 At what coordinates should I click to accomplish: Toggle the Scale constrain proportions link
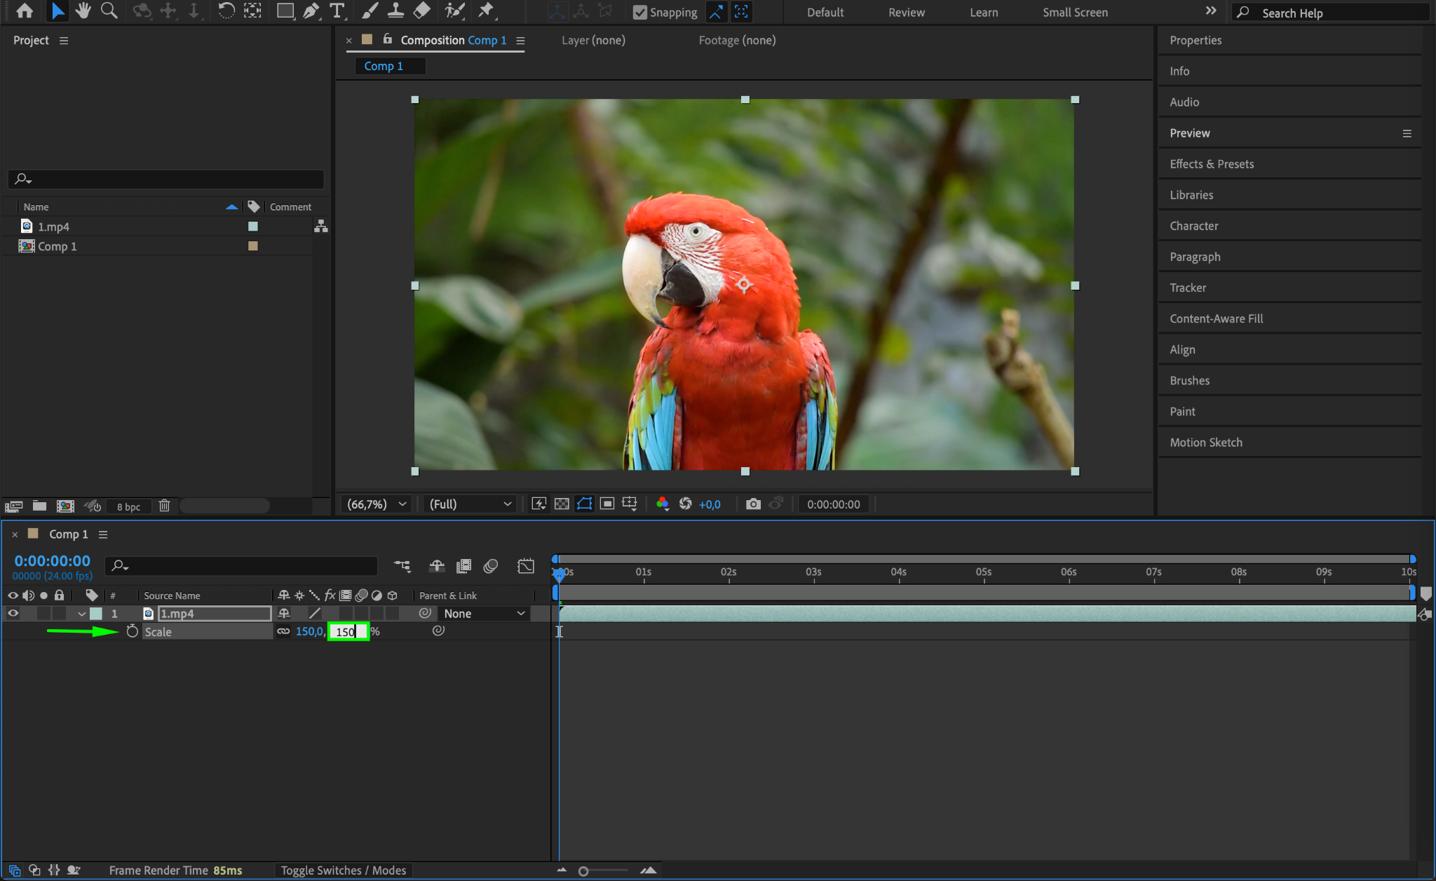(283, 631)
